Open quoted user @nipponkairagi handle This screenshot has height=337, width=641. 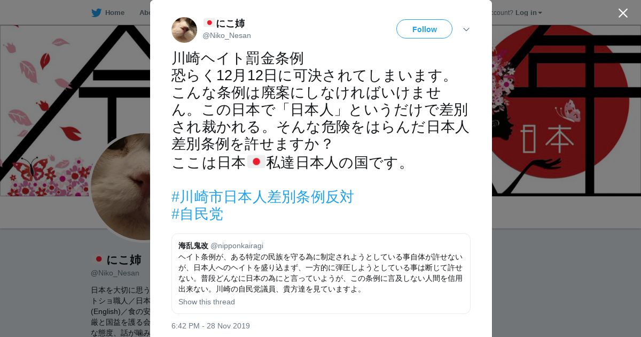[x=237, y=246]
